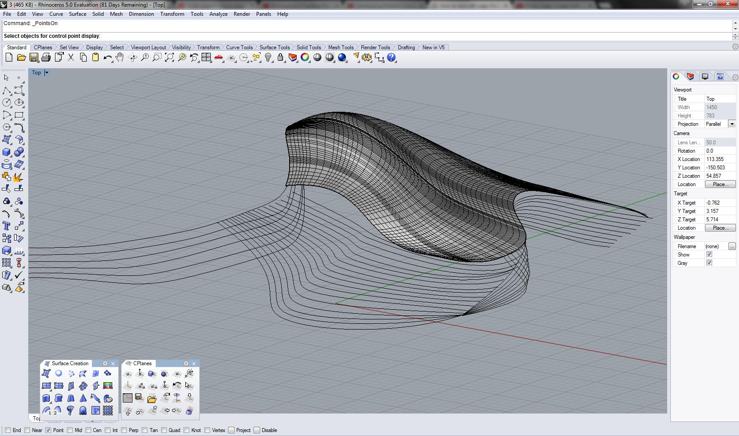Select the Text object tool
739x436 pixels.
click(x=7, y=226)
